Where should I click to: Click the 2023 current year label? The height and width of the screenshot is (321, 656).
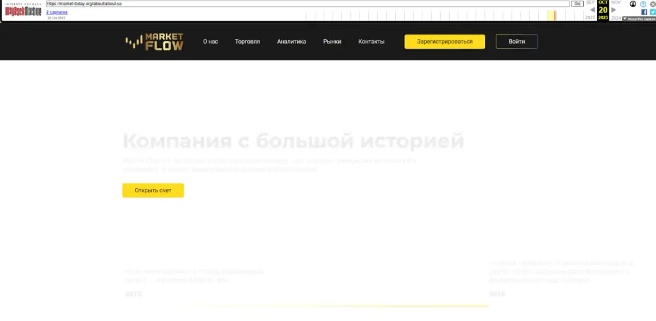coord(603,18)
